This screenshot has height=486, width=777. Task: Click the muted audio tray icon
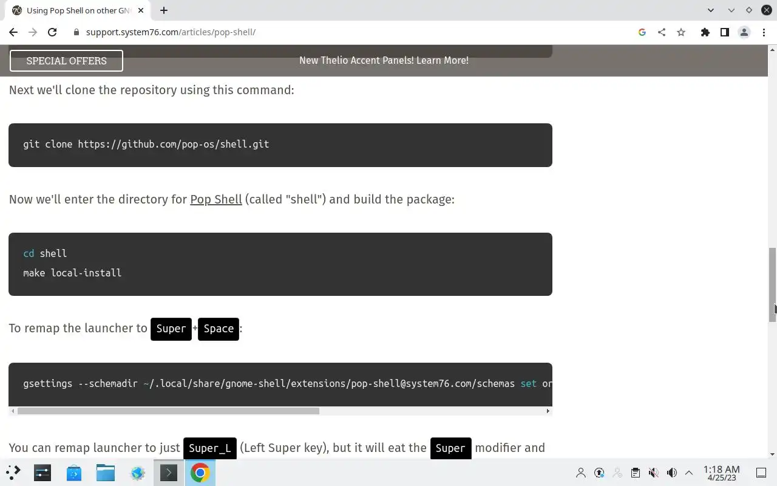coord(654,473)
